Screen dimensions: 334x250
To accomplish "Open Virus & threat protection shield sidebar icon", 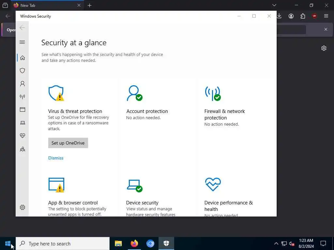I will click(23, 71).
